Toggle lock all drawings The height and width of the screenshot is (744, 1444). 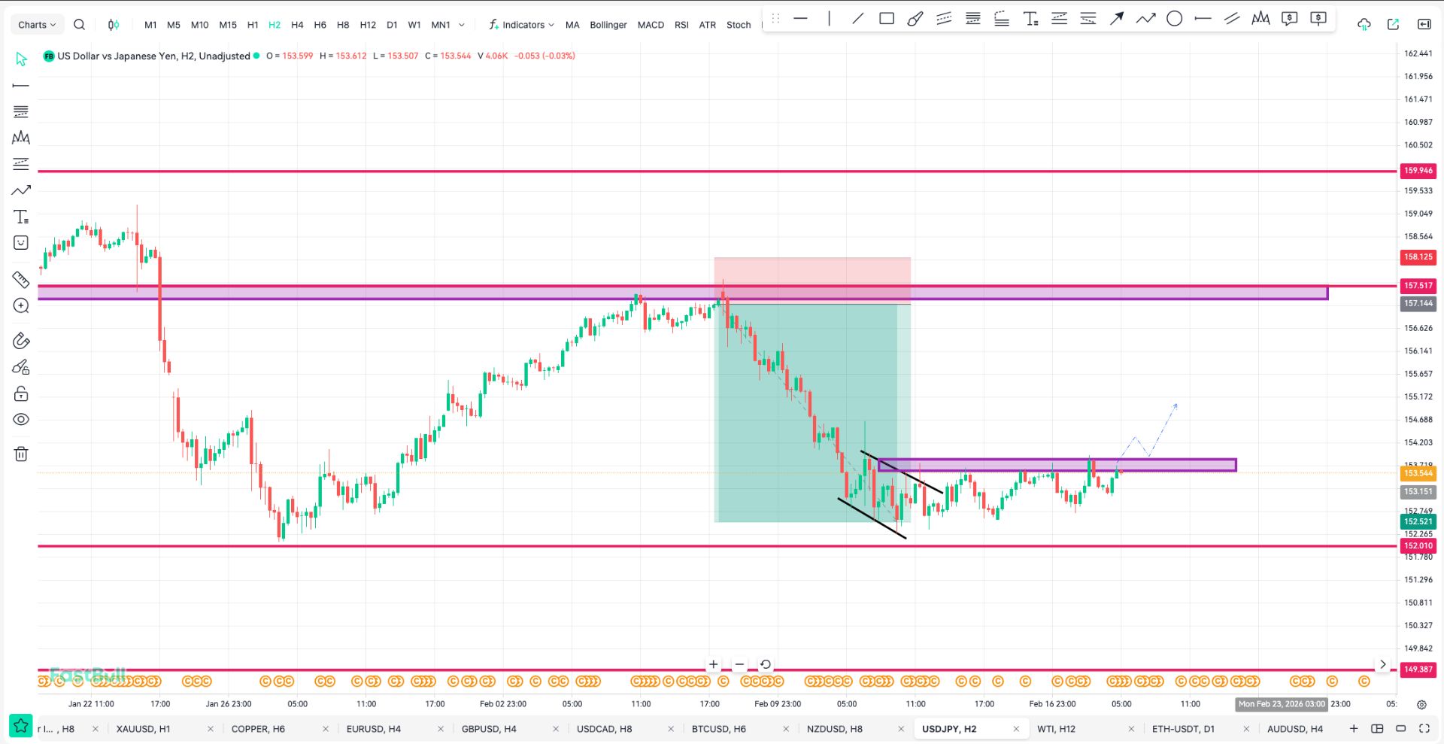tap(21, 393)
